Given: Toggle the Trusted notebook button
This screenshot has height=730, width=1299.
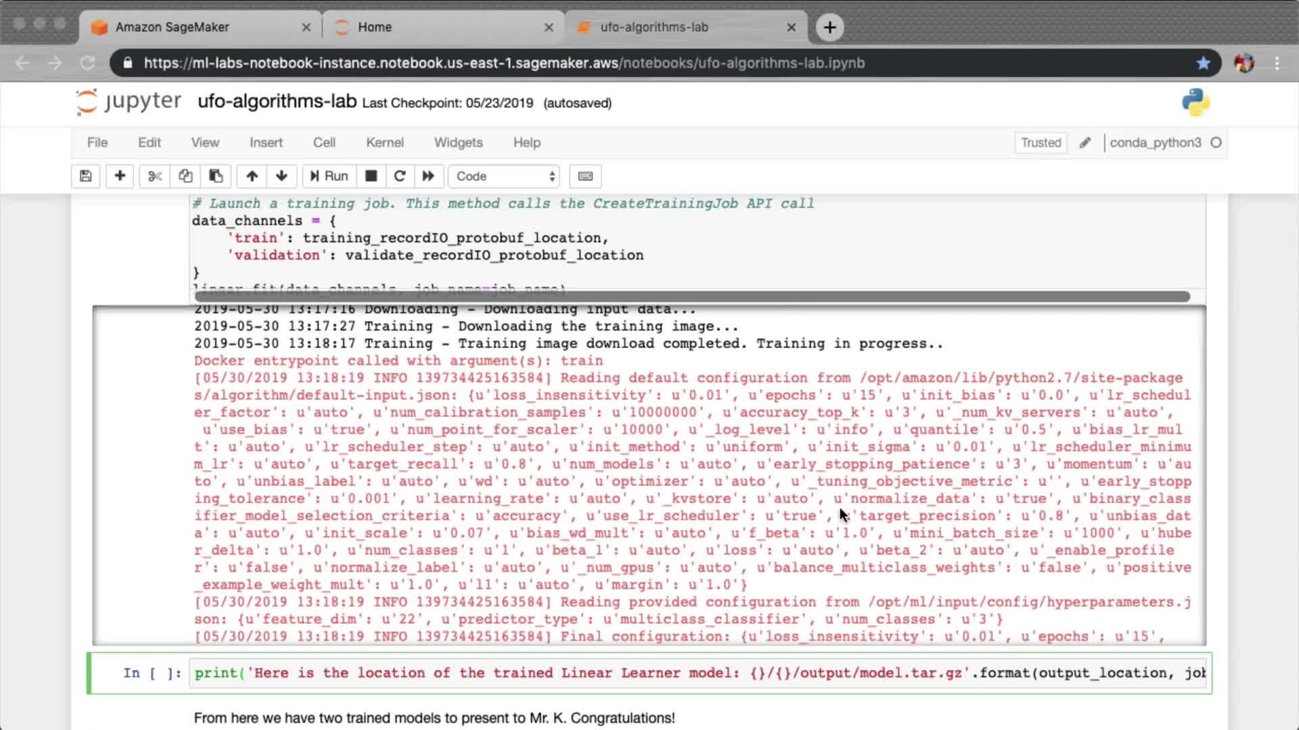Looking at the screenshot, I should [x=1041, y=143].
